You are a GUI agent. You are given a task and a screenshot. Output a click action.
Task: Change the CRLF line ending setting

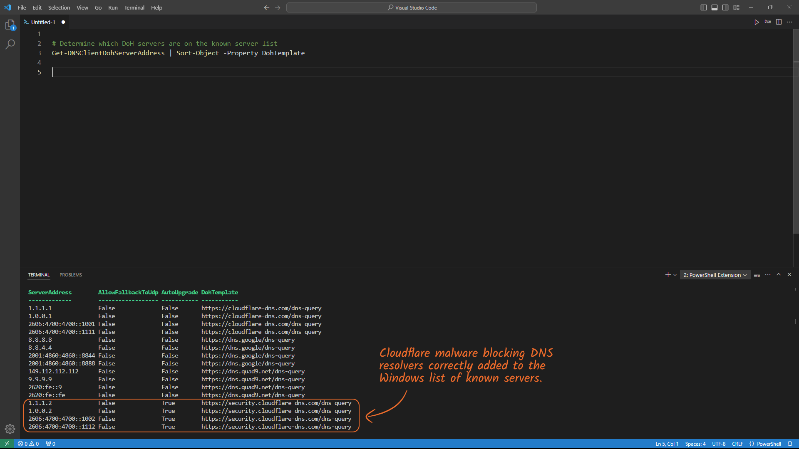737,444
